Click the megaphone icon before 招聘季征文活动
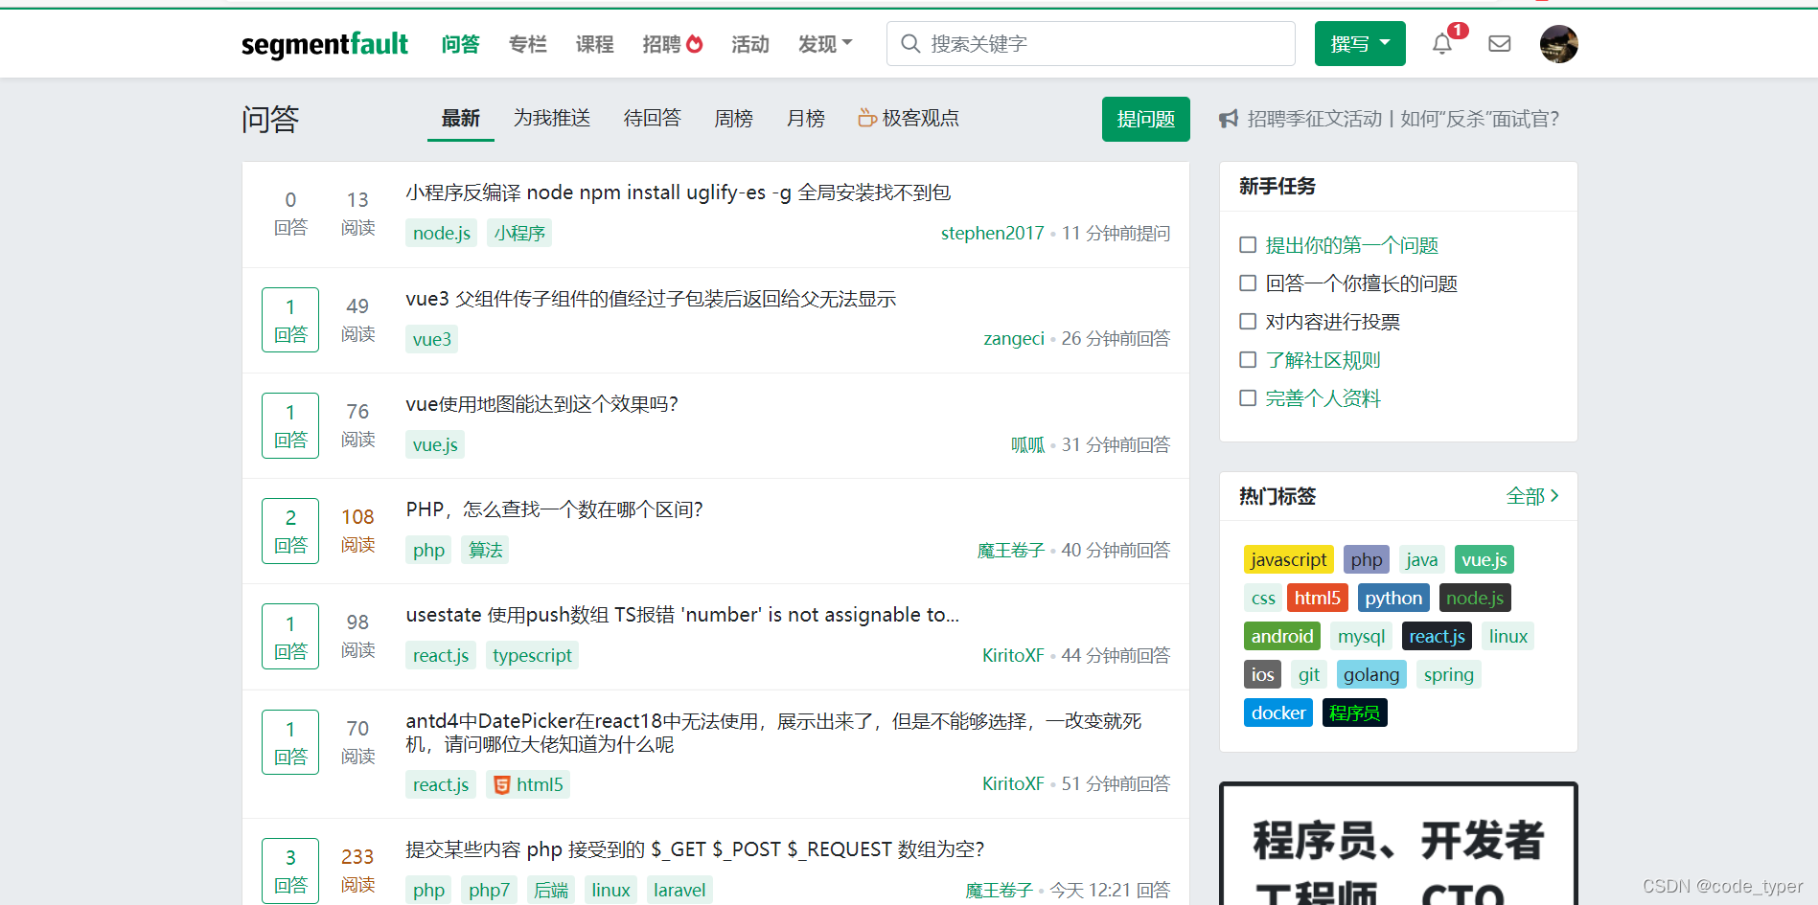This screenshot has height=905, width=1818. click(x=1230, y=118)
